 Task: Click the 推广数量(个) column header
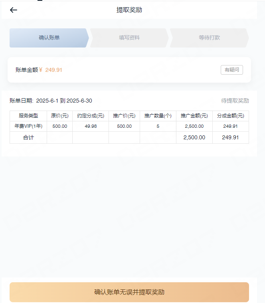pos(158,116)
